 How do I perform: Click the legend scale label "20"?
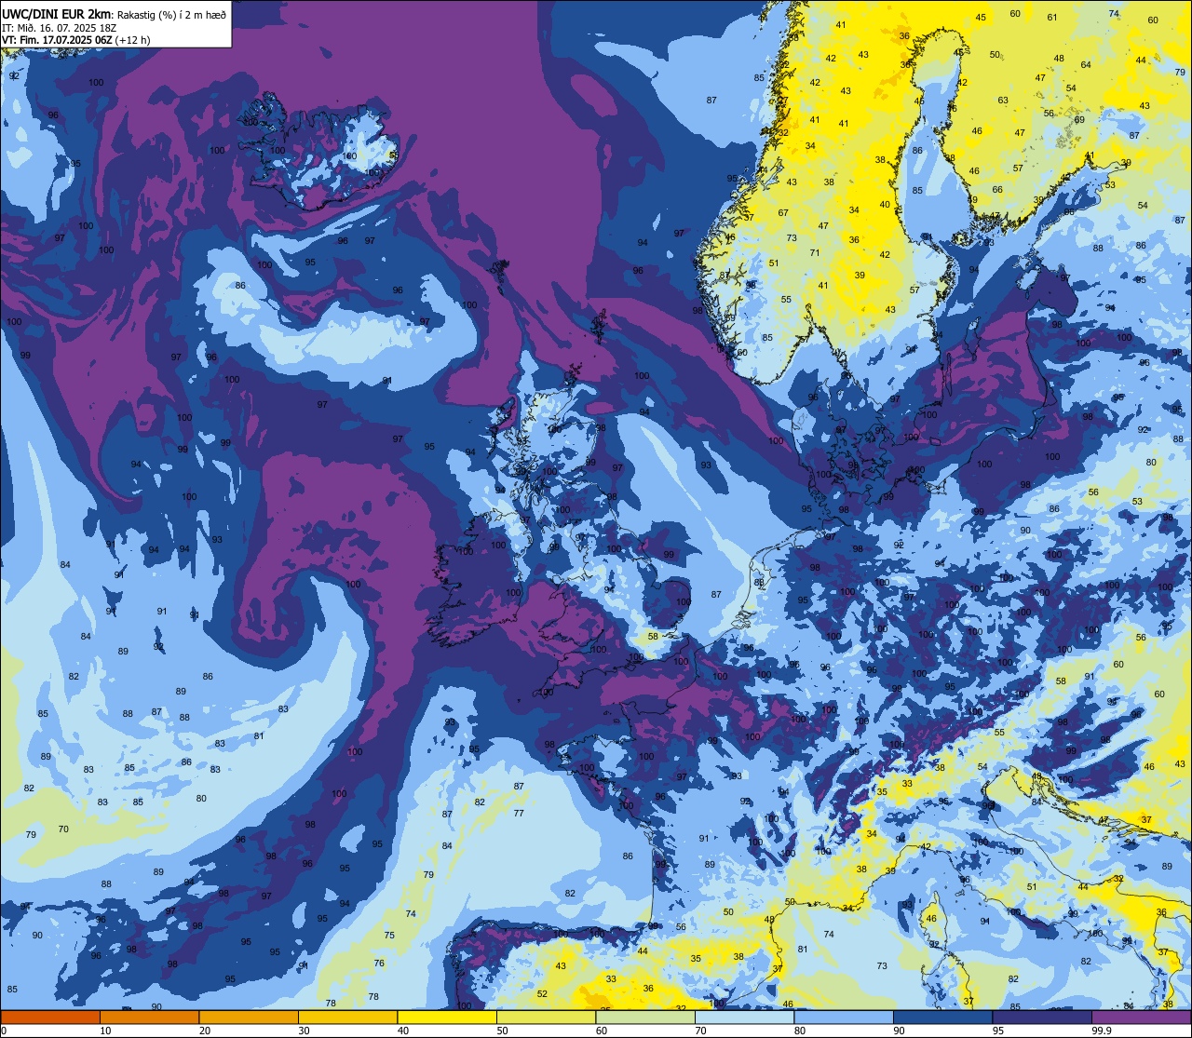tap(204, 1031)
